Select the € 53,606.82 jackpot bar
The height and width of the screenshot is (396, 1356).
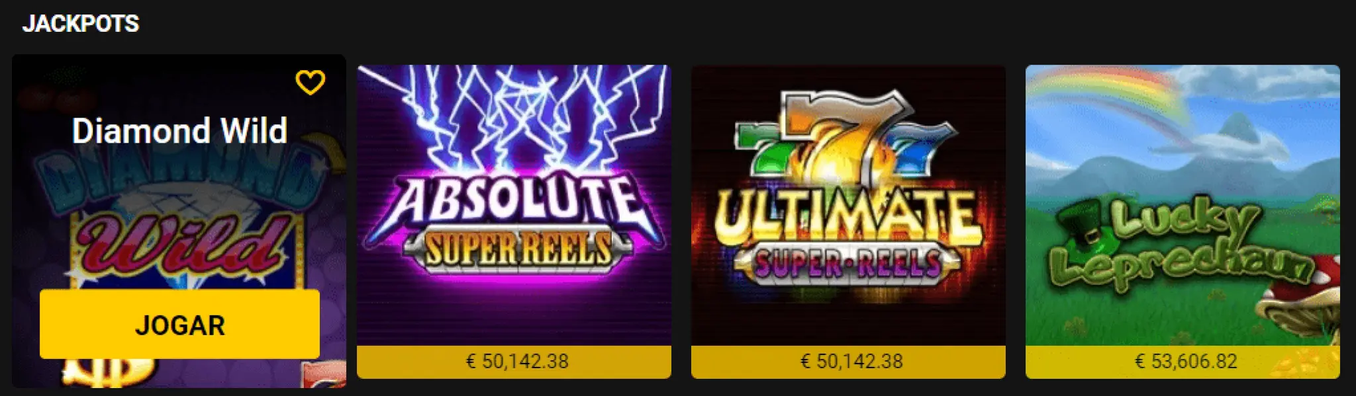(1185, 362)
